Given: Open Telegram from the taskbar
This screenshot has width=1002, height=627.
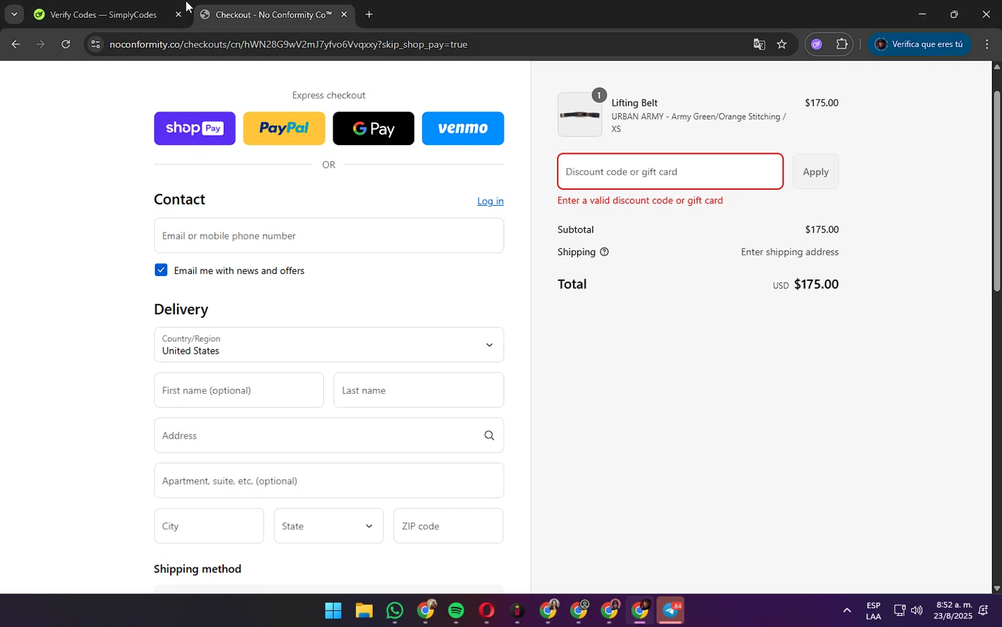Looking at the screenshot, I should (671, 610).
